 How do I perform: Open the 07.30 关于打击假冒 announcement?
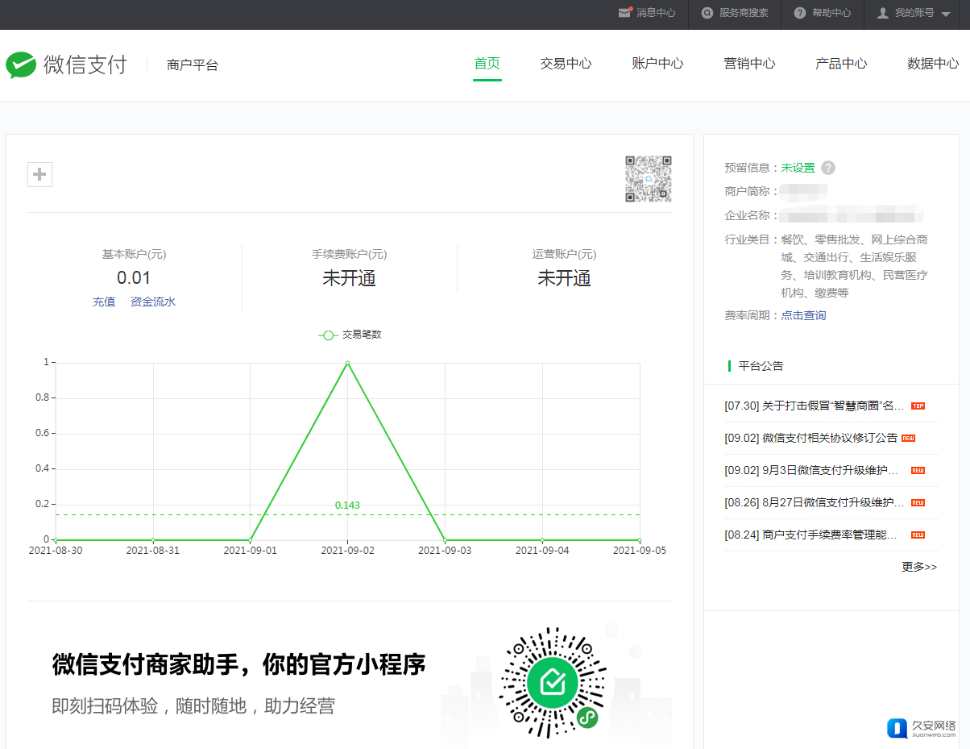[x=815, y=406]
